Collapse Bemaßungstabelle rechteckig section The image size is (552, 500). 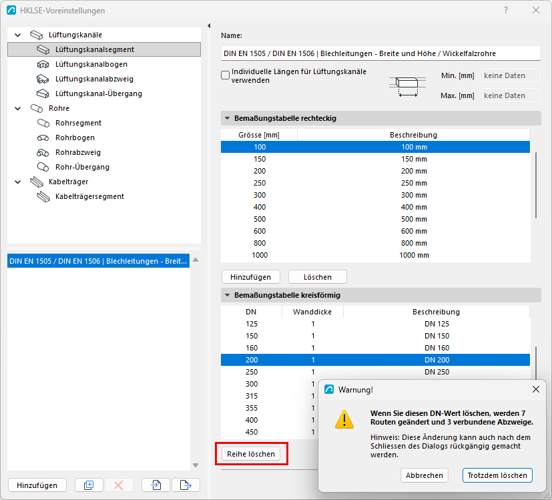click(x=228, y=118)
